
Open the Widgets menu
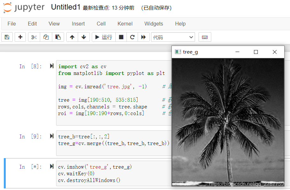coord(154,24)
